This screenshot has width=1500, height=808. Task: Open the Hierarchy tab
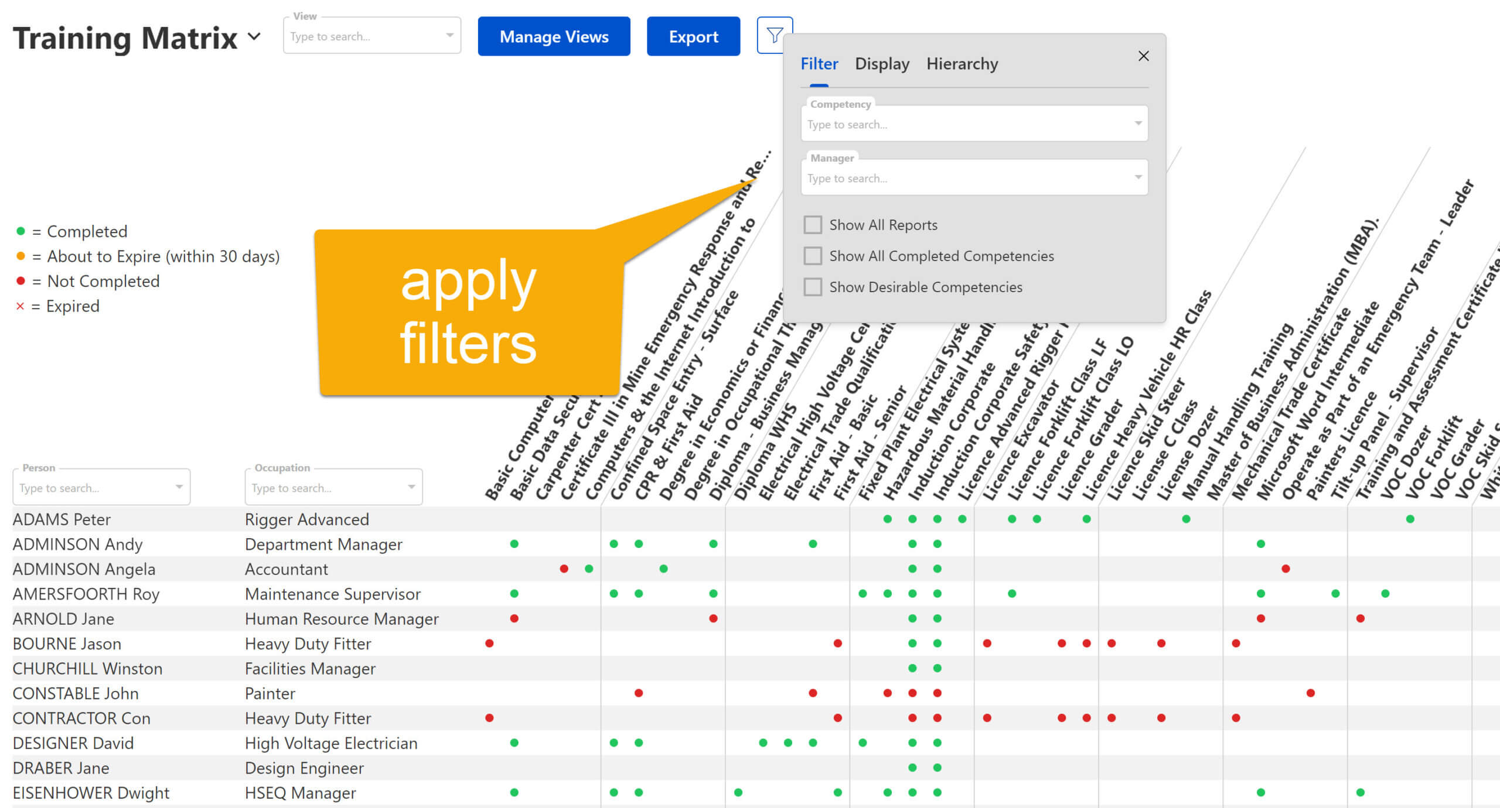coord(962,64)
